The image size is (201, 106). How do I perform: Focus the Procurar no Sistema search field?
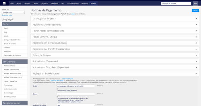point(176,3)
